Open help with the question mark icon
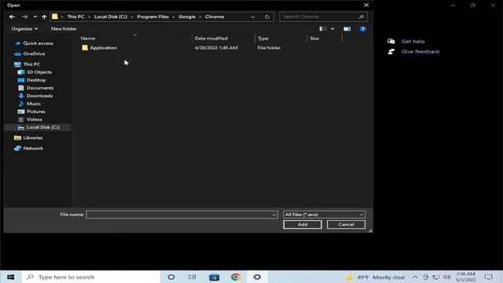This screenshot has height=283, width=503. click(x=362, y=29)
